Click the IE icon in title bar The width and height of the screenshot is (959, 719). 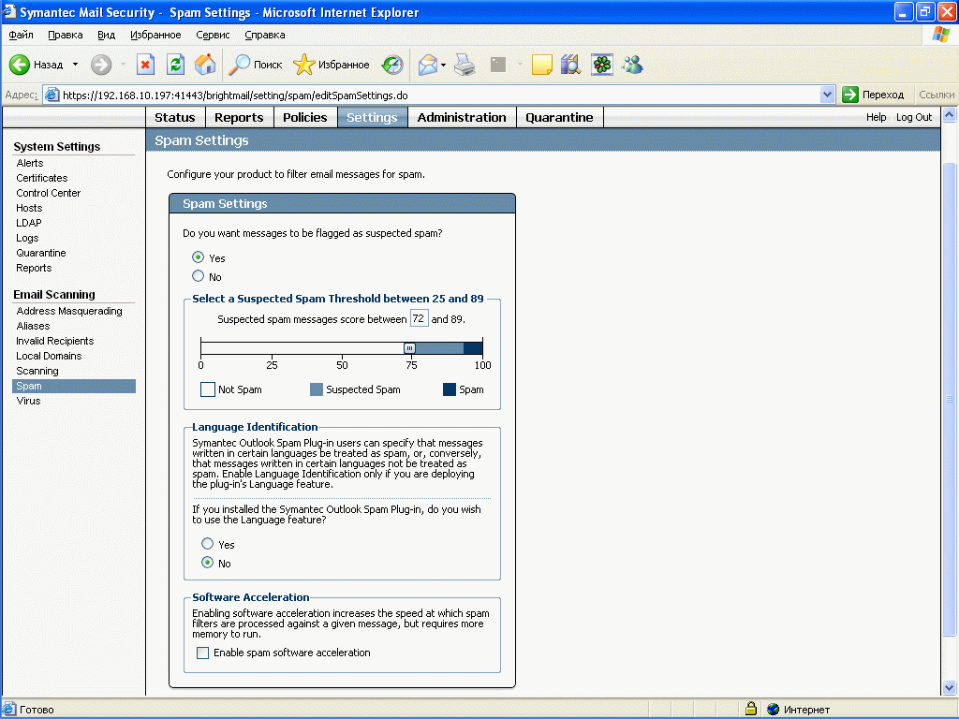click(x=9, y=11)
